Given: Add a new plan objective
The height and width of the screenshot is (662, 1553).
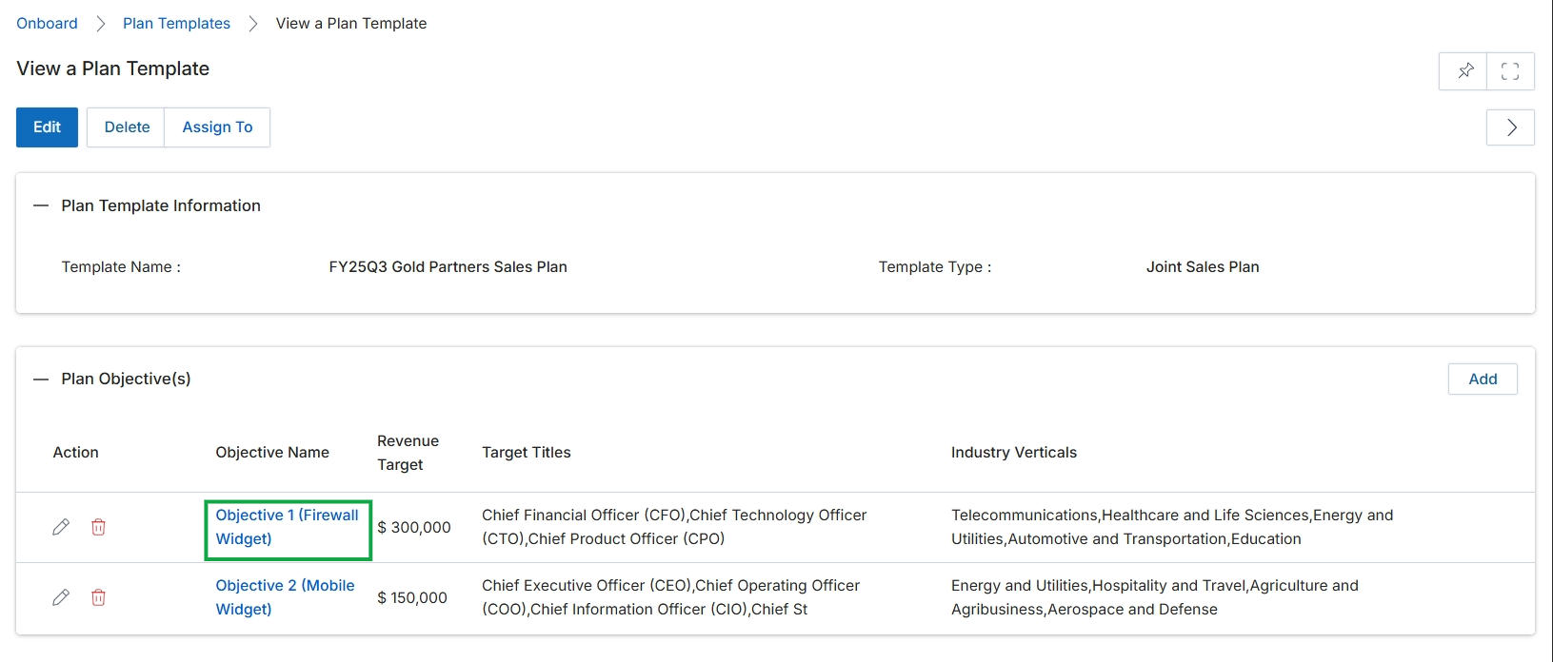Looking at the screenshot, I should (x=1483, y=379).
